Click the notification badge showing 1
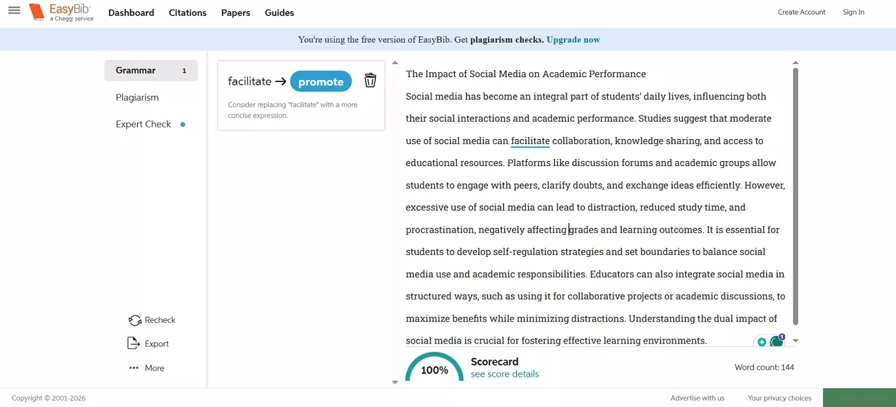The image size is (896, 407). pyautogui.click(x=782, y=336)
